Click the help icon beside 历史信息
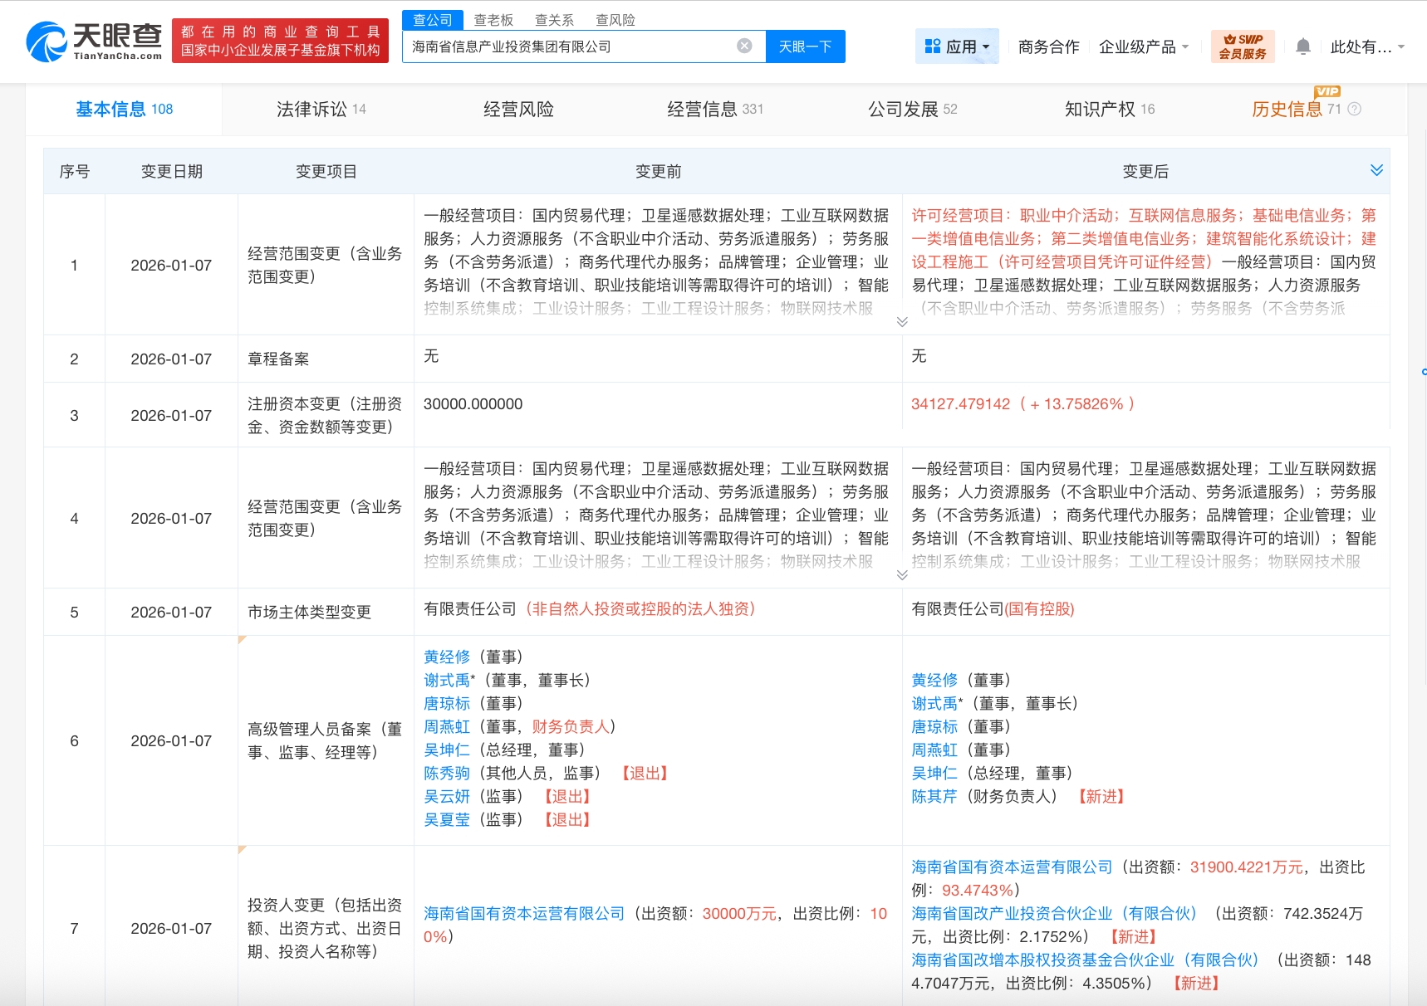The width and height of the screenshot is (1427, 1006). pos(1354,109)
